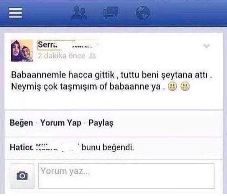Click the audience friends icon beside timestamp
This screenshot has width=227, height=196.
(x=92, y=56)
